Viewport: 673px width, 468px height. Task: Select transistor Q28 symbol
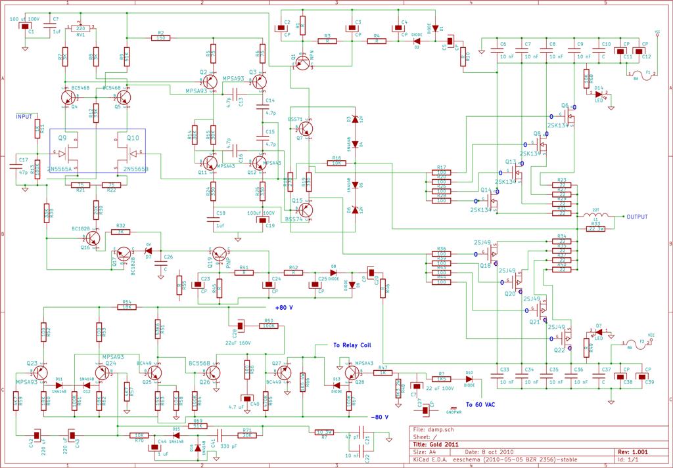pos(352,373)
